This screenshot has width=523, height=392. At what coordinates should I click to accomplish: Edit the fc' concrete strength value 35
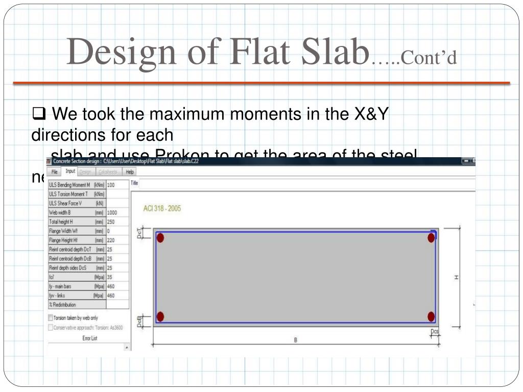click(117, 277)
